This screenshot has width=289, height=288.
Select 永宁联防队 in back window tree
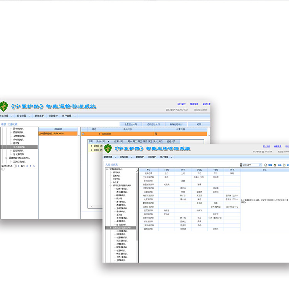coord(18,140)
